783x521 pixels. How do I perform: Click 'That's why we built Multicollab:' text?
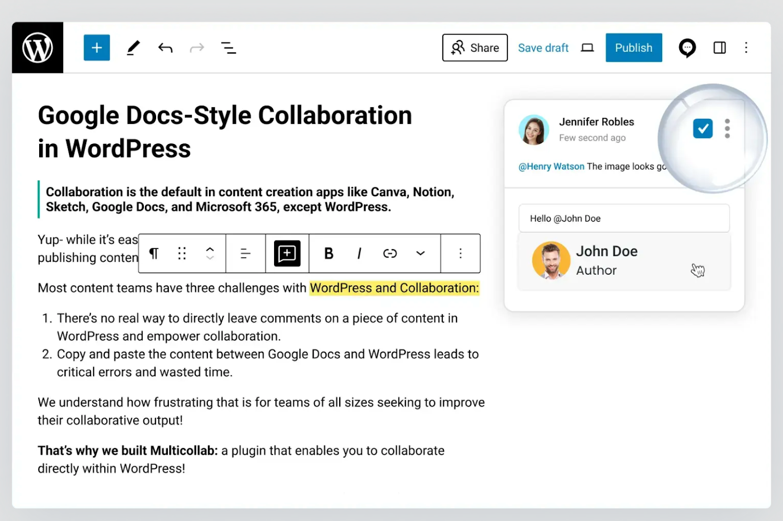point(128,450)
